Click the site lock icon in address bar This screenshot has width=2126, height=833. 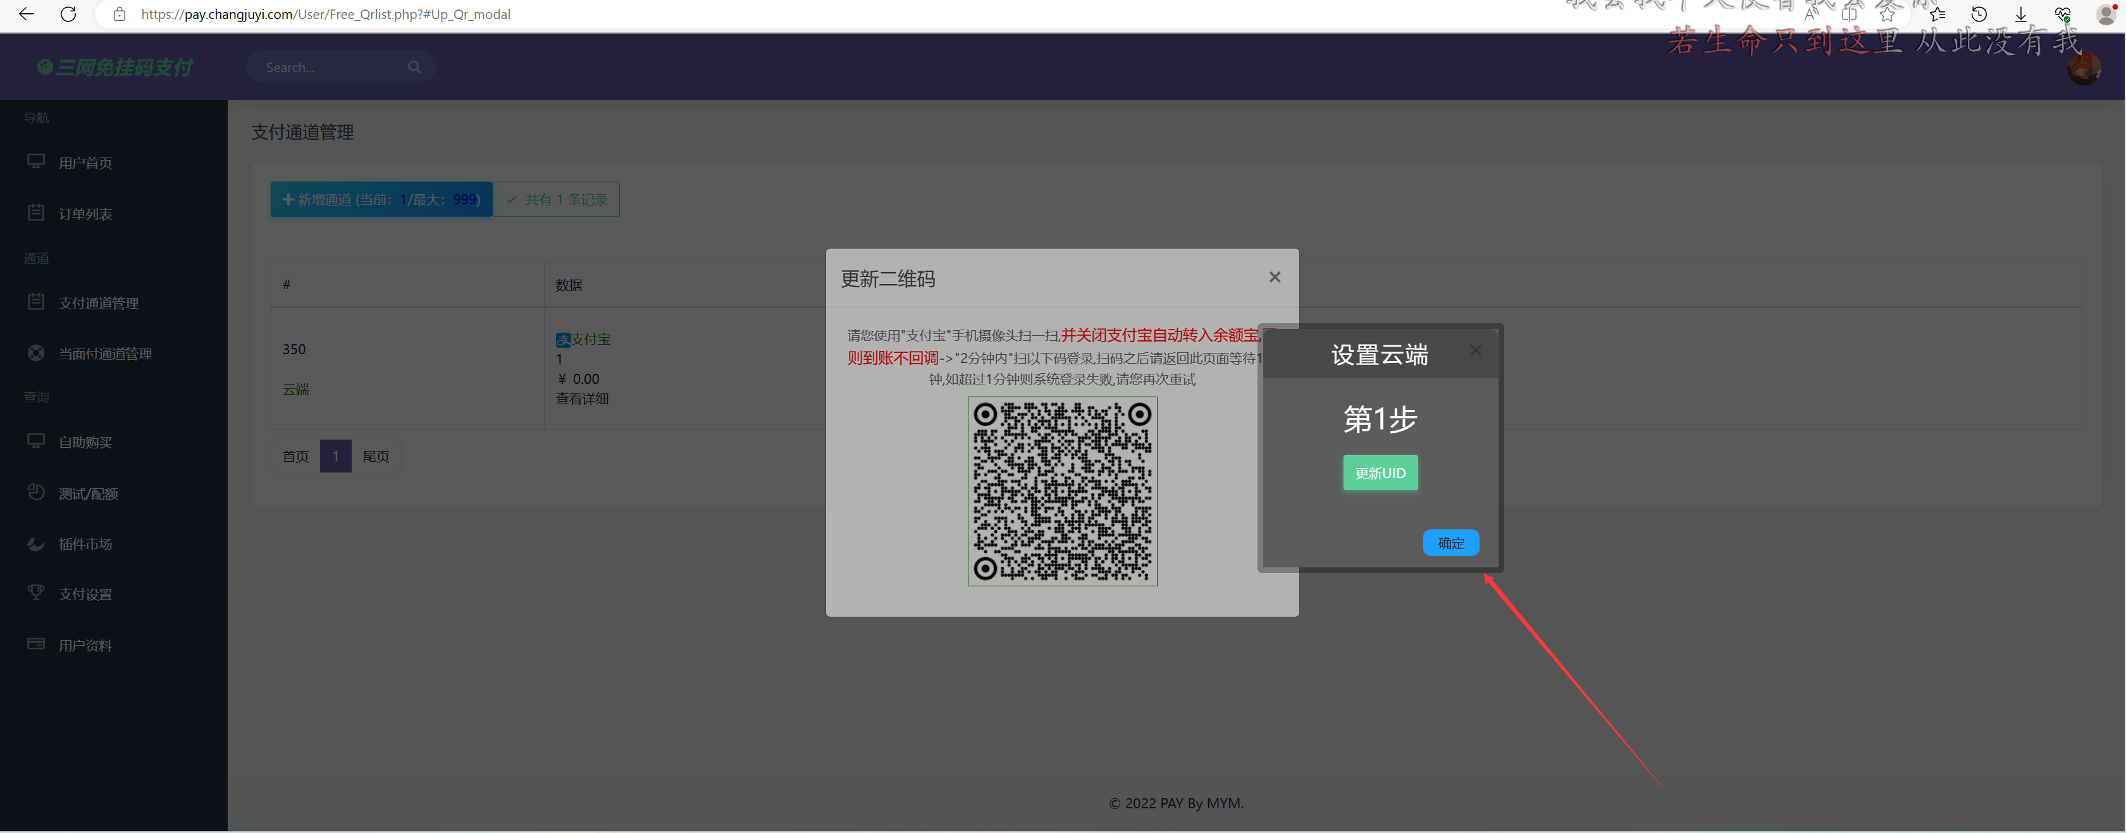click(x=120, y=14)
